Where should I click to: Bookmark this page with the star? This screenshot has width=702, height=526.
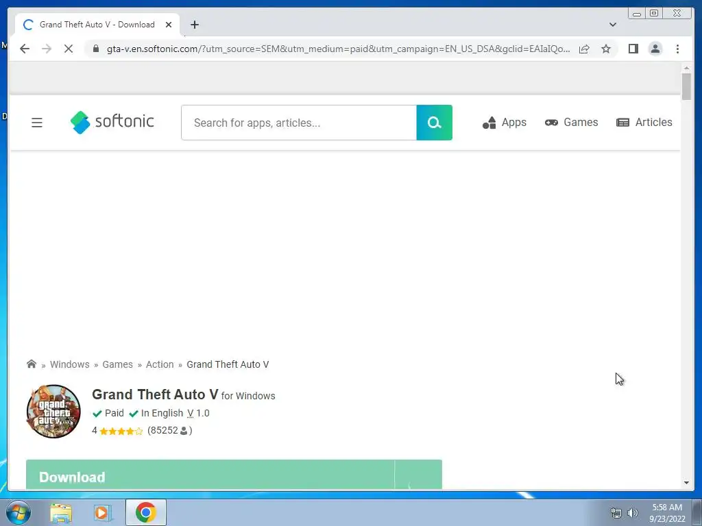click(606, 49)
